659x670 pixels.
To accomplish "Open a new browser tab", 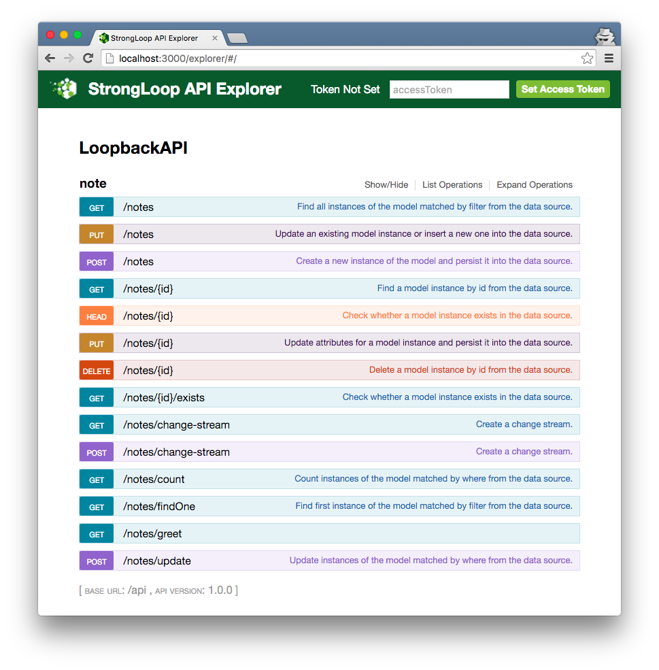I will (237, 38).
